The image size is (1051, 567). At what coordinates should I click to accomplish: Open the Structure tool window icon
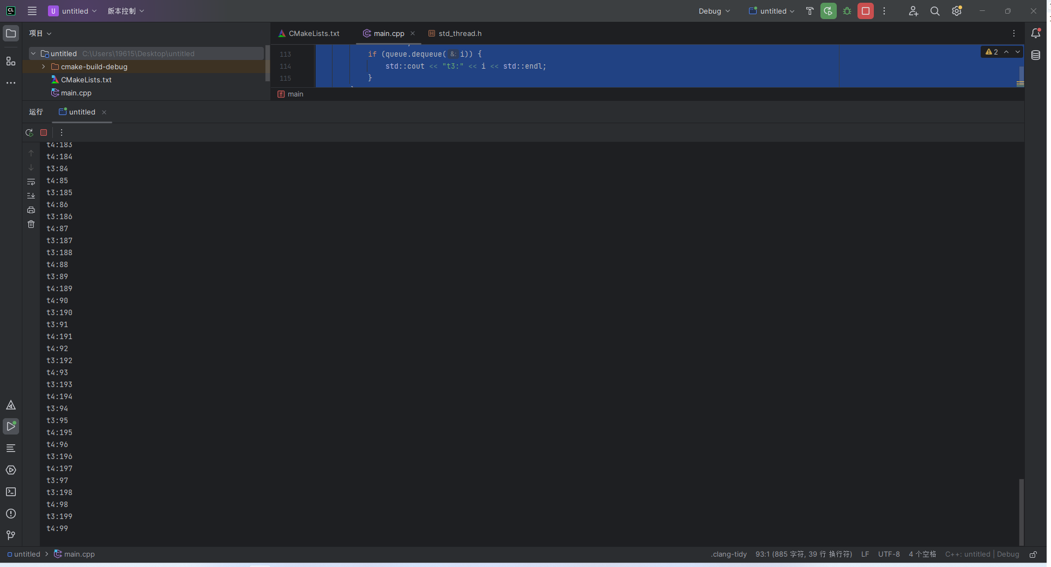11,61
